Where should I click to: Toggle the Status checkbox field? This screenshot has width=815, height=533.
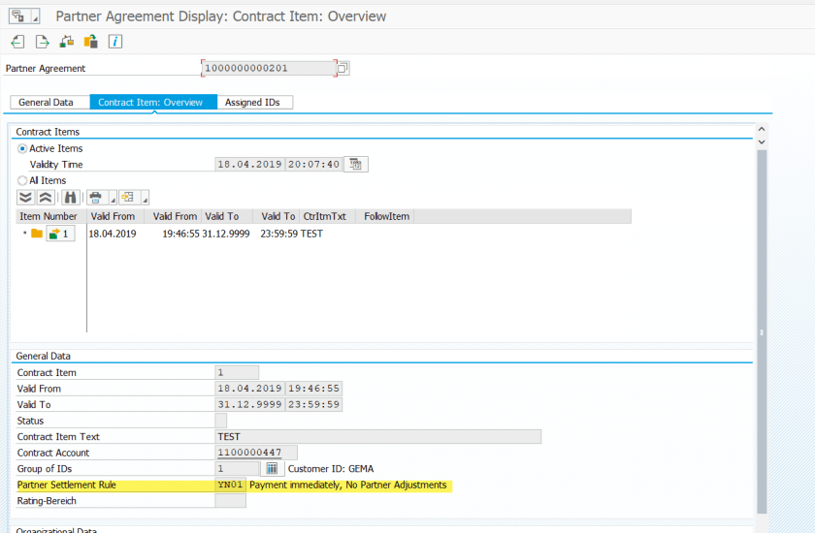point(220,421)
